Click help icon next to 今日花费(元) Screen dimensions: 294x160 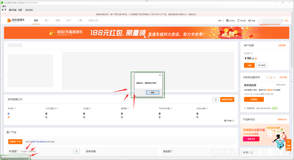point(58,108)
